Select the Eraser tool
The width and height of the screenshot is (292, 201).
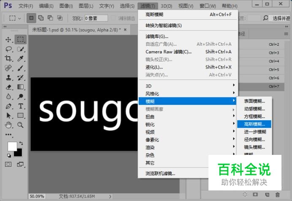[x=8, y=87]
